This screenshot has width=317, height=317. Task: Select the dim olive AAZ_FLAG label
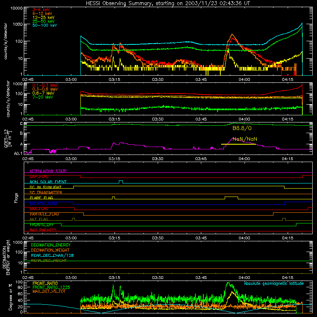click(x=39, y=220)
